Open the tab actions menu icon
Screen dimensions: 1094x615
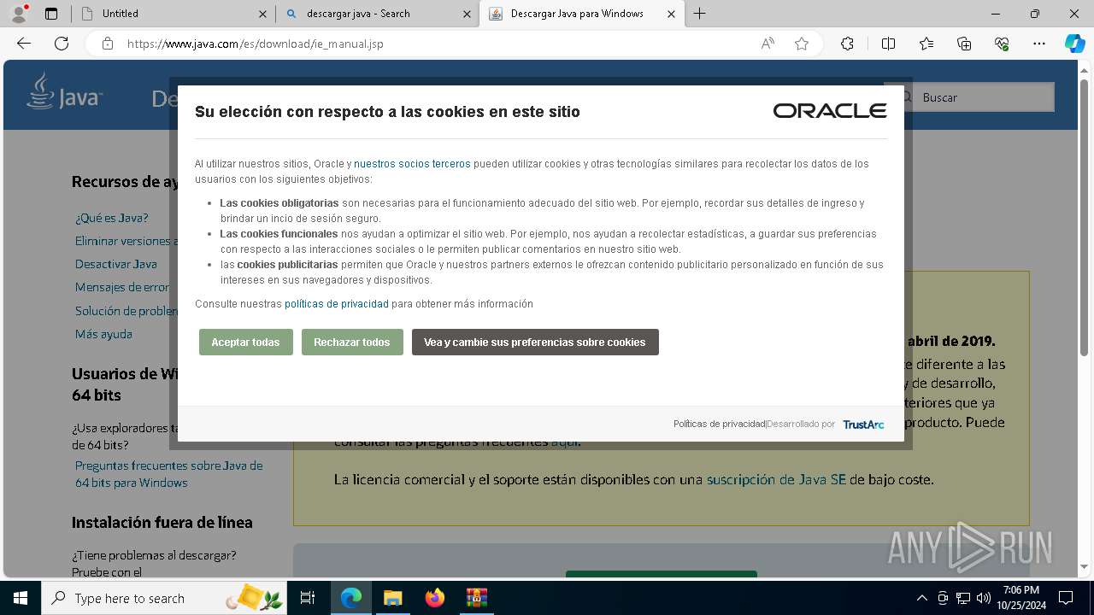pyautogui.click(x=51, y=14)
